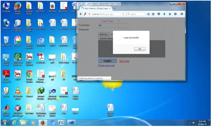Select the Microsoft Visual Studio shortcut
This screenshot has width=212, height=128.
point(52,94)
